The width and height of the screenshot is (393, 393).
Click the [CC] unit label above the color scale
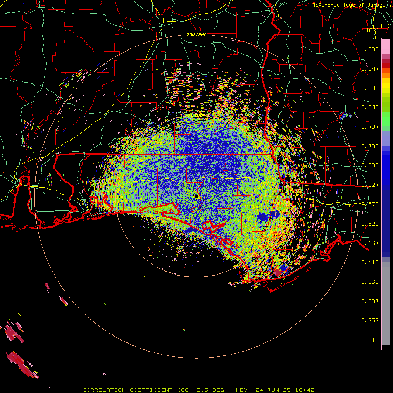pos(373,30)
